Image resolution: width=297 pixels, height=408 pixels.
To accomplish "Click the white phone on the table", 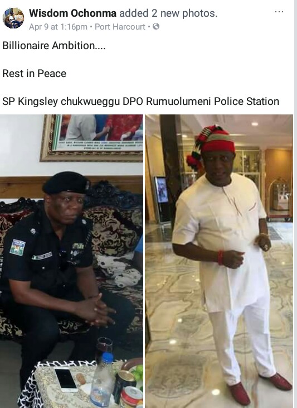I will tap(66, 380).
